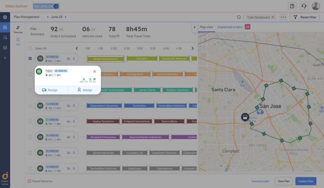
Task: Expand the left sidebar arrow
Action: [5, 58]
